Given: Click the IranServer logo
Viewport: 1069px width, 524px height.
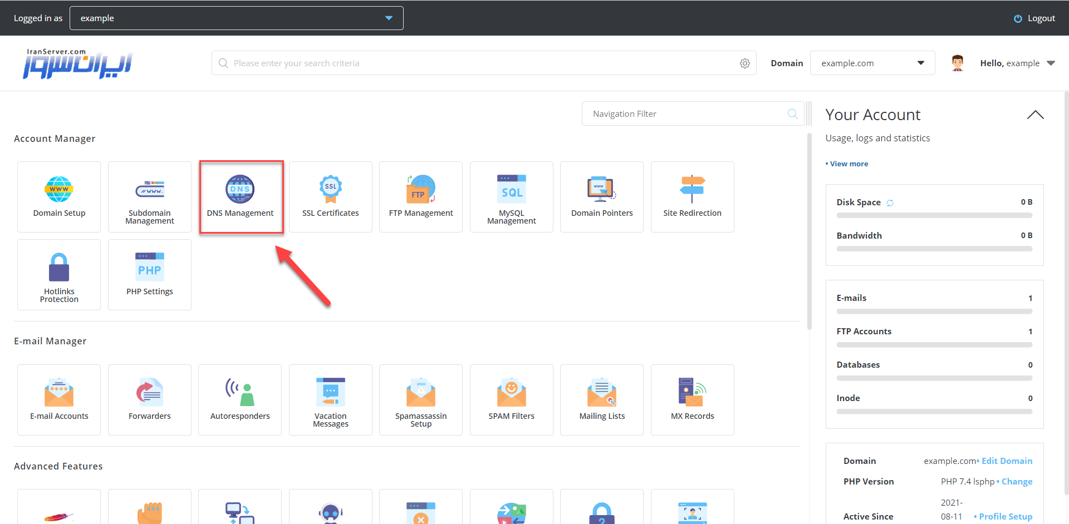Looking at the screenshot, I should click(77, 63).
